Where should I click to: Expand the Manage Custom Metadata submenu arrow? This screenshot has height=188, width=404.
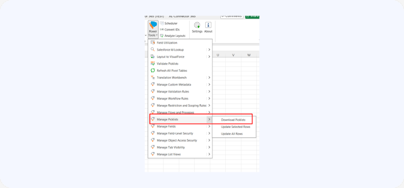coord(209,85)
